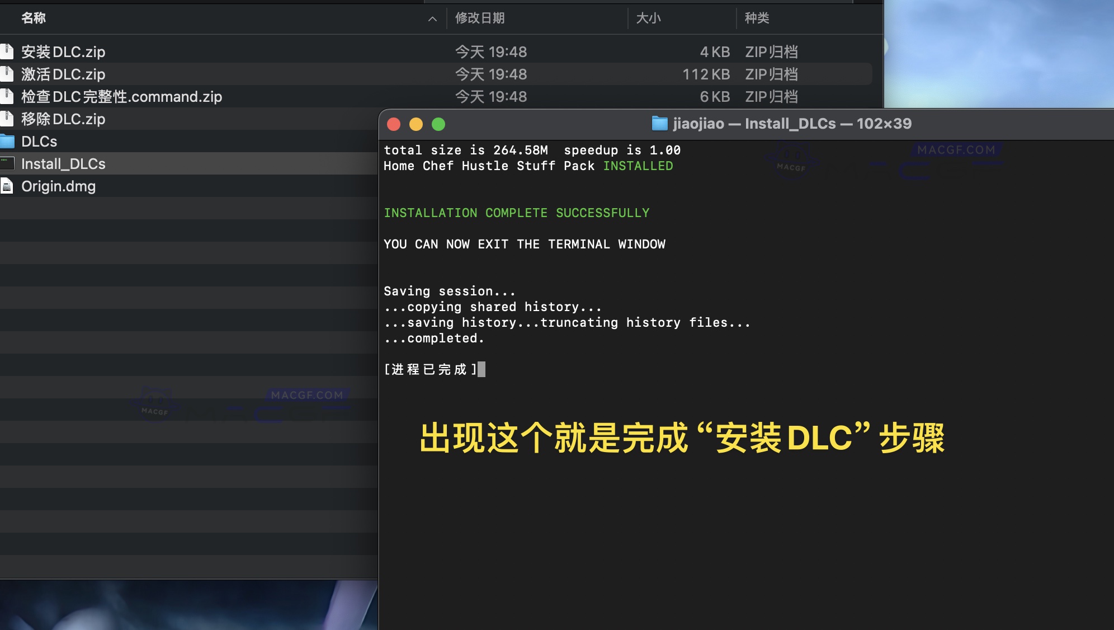Open the blue DLCs folder icon

coord(8,141)
